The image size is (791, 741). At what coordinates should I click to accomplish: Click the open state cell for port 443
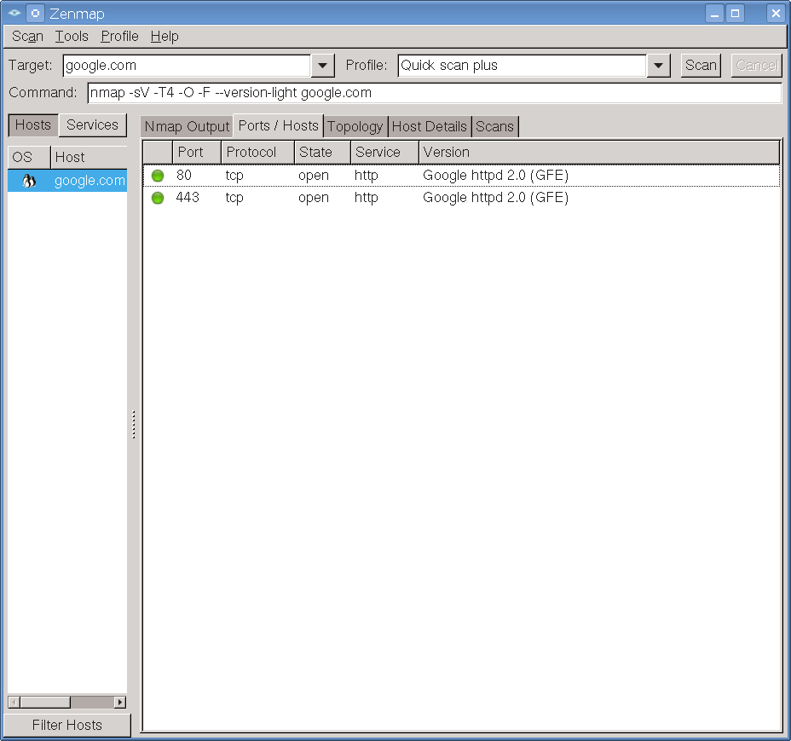[314, 198]
